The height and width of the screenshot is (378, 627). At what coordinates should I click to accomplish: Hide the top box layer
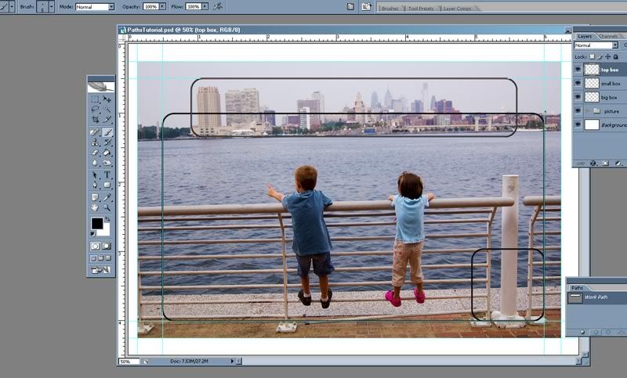[x=578, y=69]
